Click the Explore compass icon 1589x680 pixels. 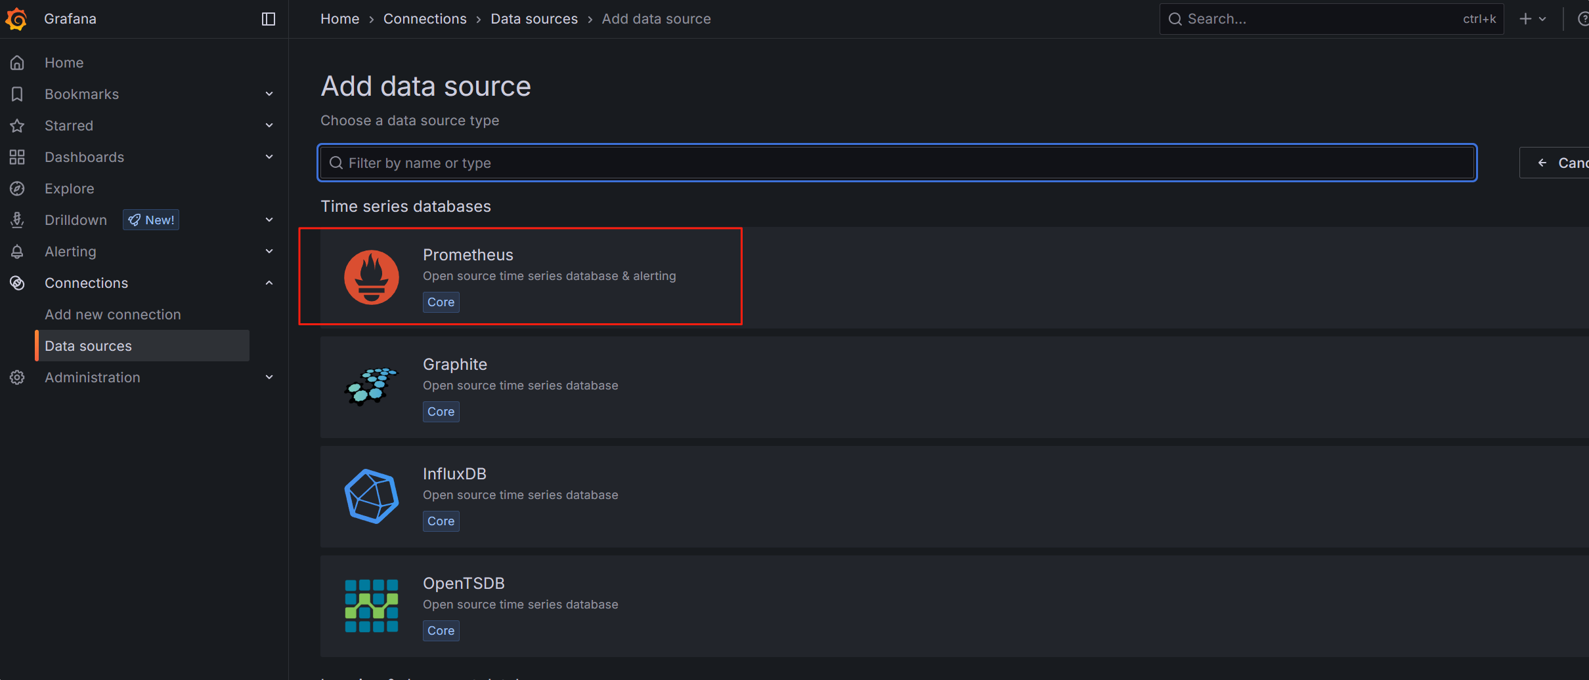pos(18,189)
